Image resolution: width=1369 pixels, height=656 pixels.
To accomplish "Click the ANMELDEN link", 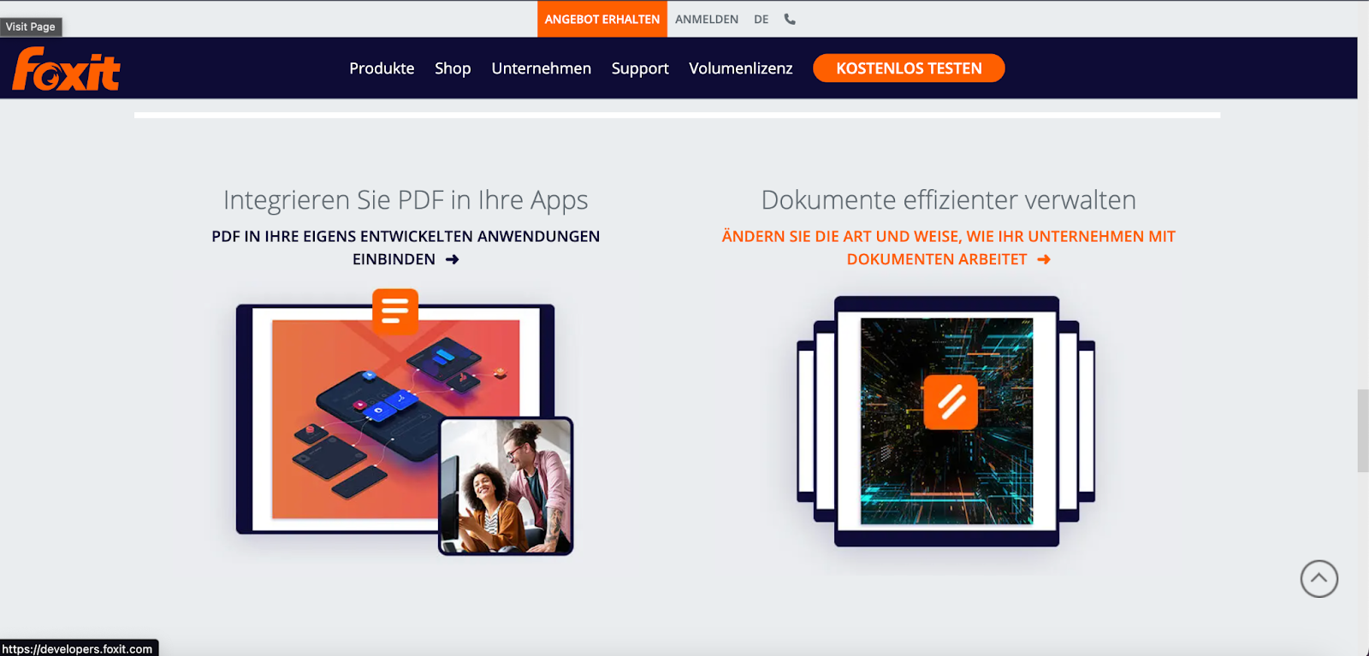I will [x=707, y=19].
